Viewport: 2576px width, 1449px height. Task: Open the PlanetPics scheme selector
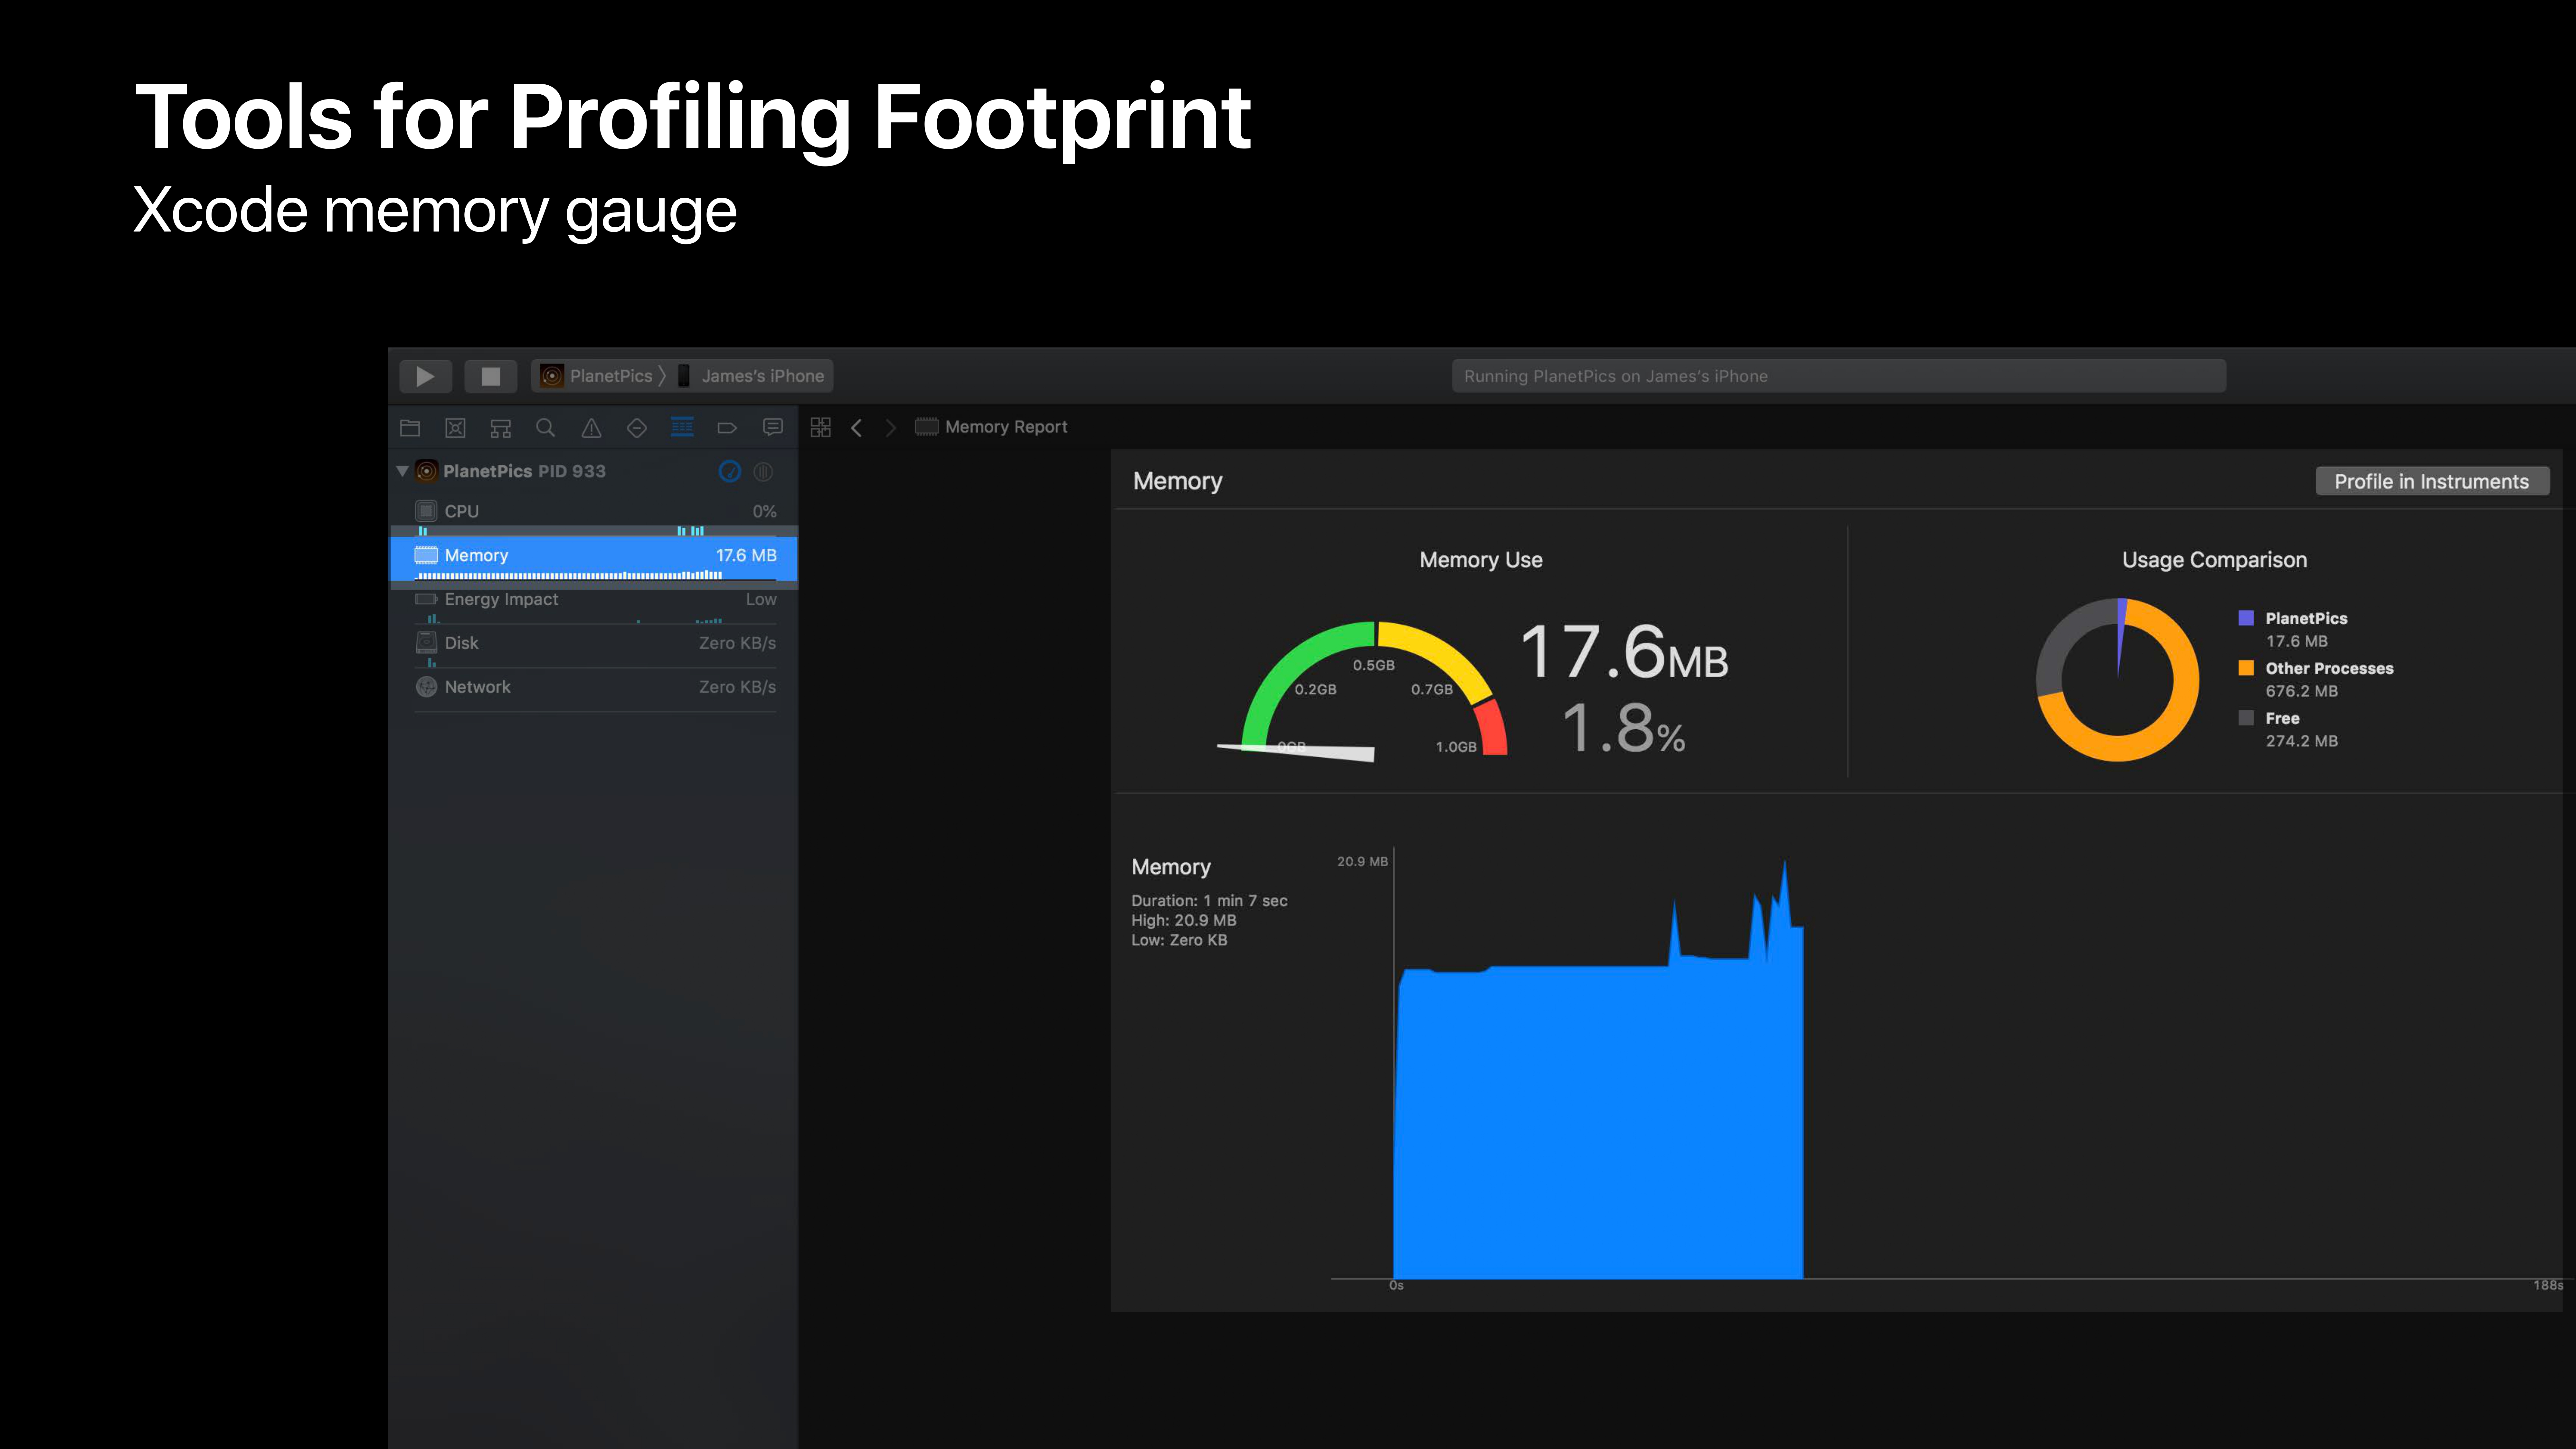(x=598, y=376)
